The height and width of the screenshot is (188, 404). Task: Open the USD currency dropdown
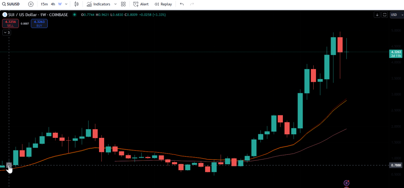(x=397, y=15)
